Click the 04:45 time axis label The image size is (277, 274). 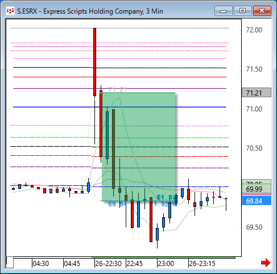tap(72, 264)
